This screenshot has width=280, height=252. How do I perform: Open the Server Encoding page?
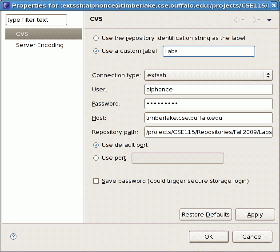(40, 45)
